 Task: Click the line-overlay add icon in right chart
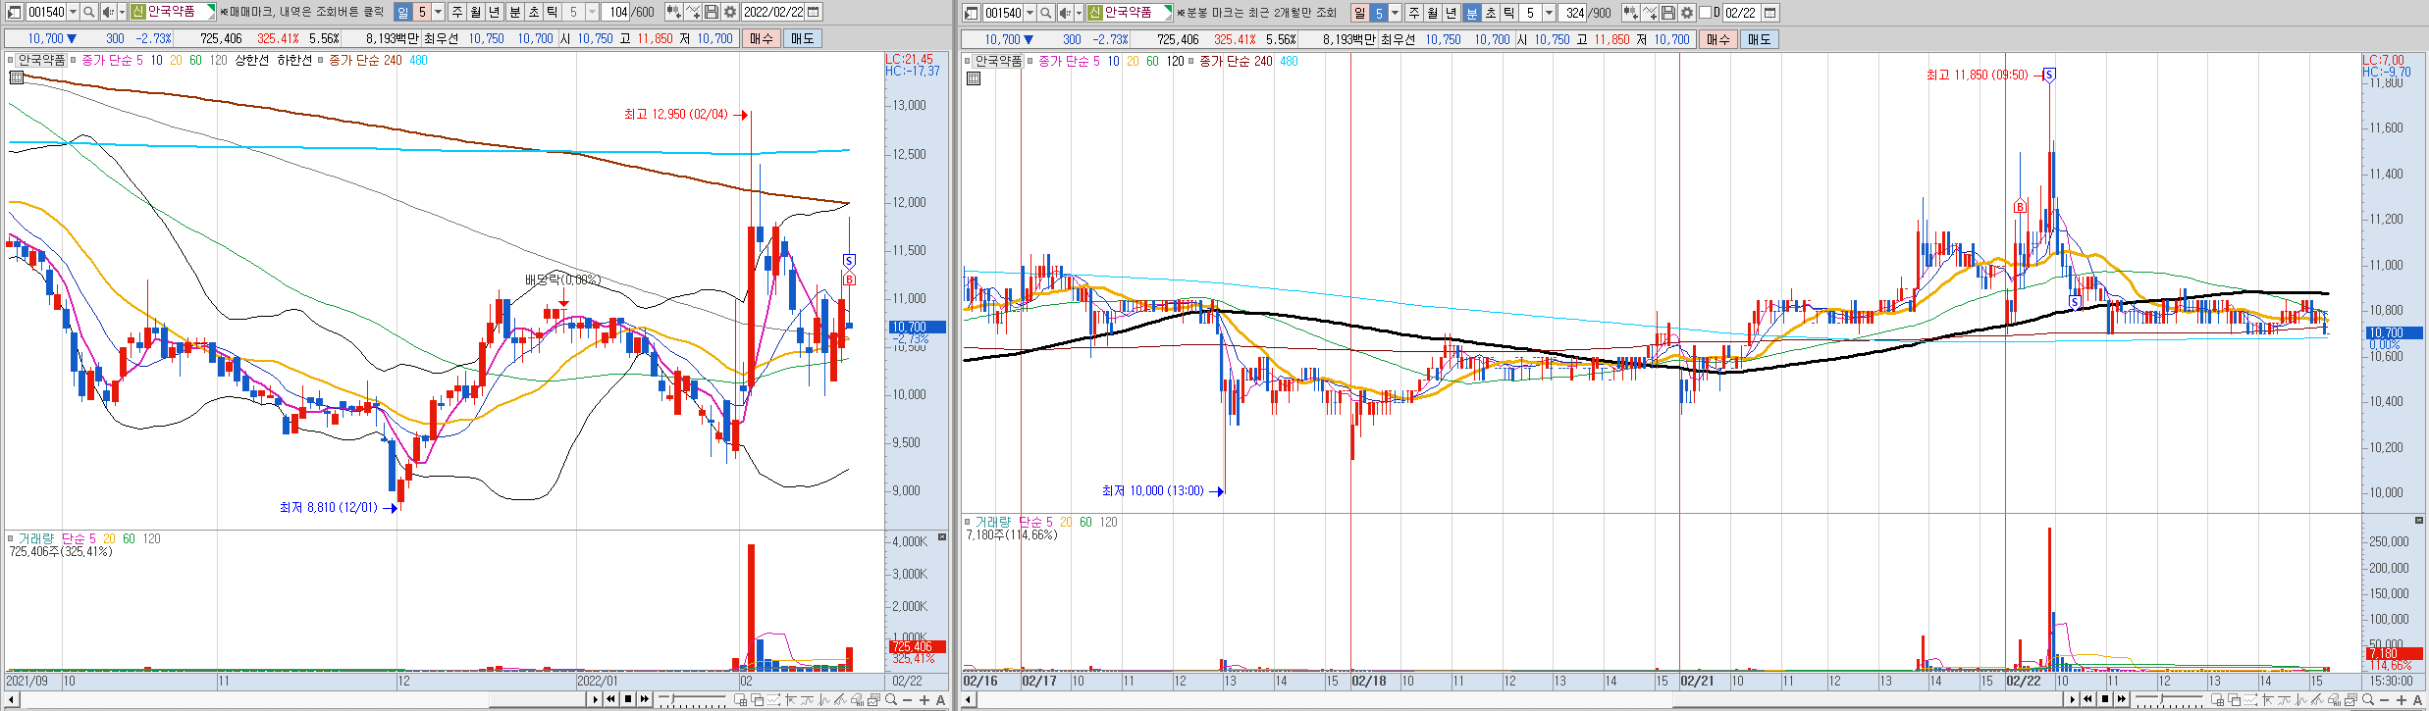(x=1650, y=13)
